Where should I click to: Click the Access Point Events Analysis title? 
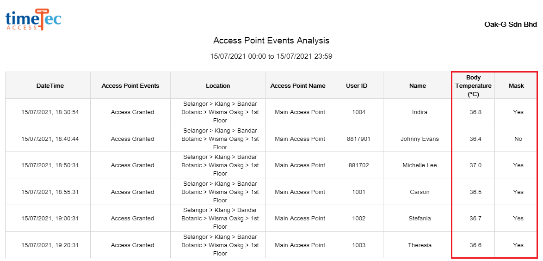[271, 41]
